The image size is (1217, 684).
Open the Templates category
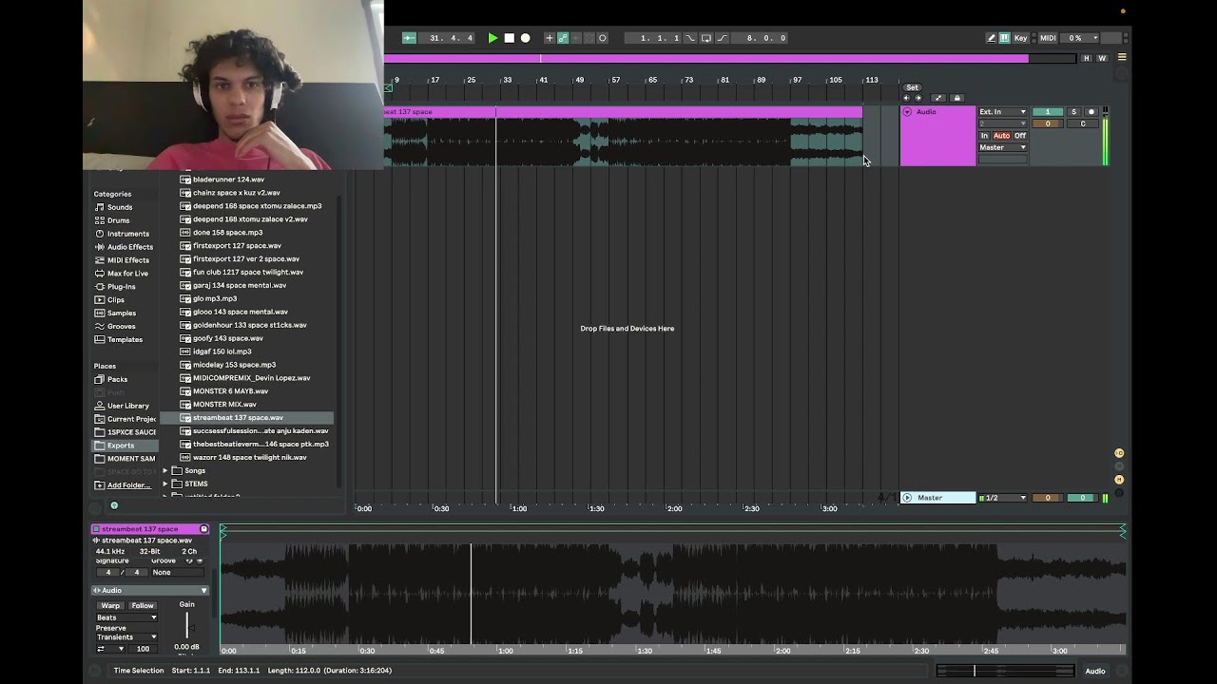click(125, 340)
